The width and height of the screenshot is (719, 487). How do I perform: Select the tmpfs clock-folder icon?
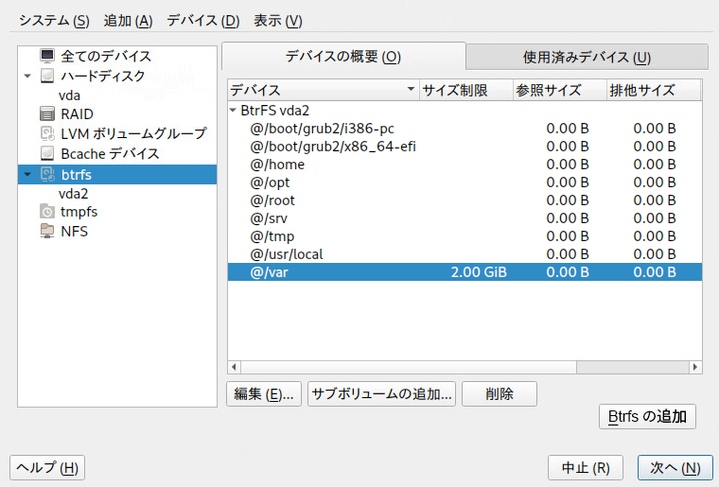point(46,212)
